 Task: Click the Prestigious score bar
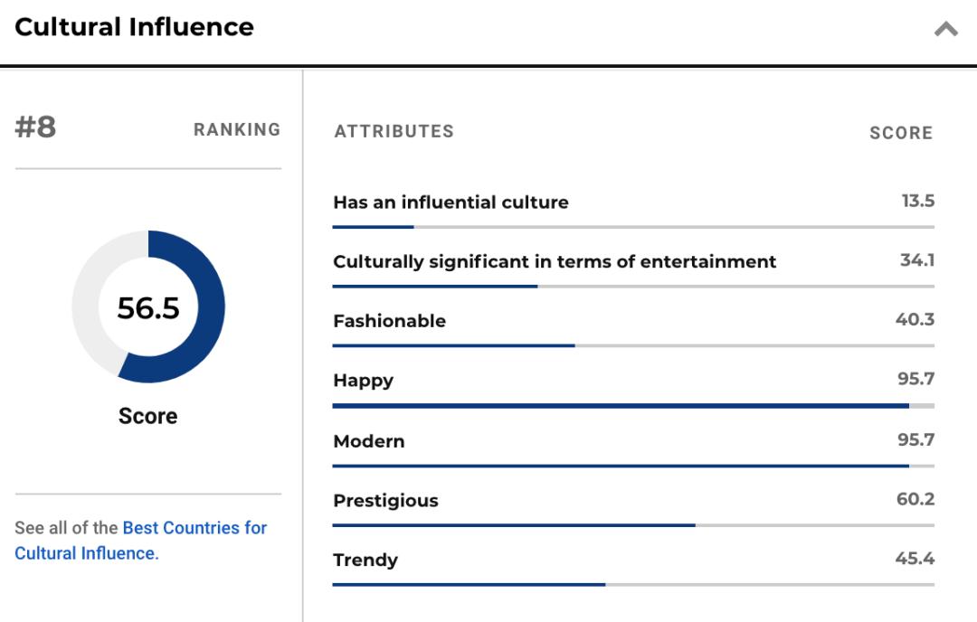(633, 525)
